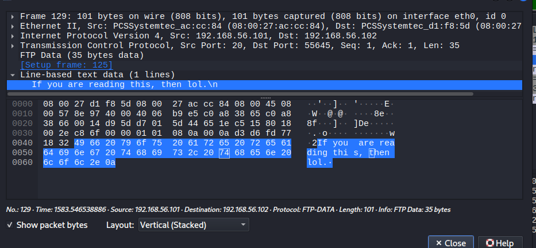Collapse the Line-based text data section

tap(13, 75)
